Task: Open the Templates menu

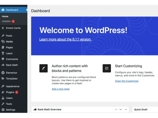Action: tap(14, 79)
